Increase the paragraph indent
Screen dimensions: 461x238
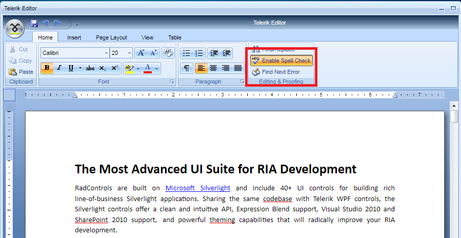pyautogui.click(x=226, y=53)
